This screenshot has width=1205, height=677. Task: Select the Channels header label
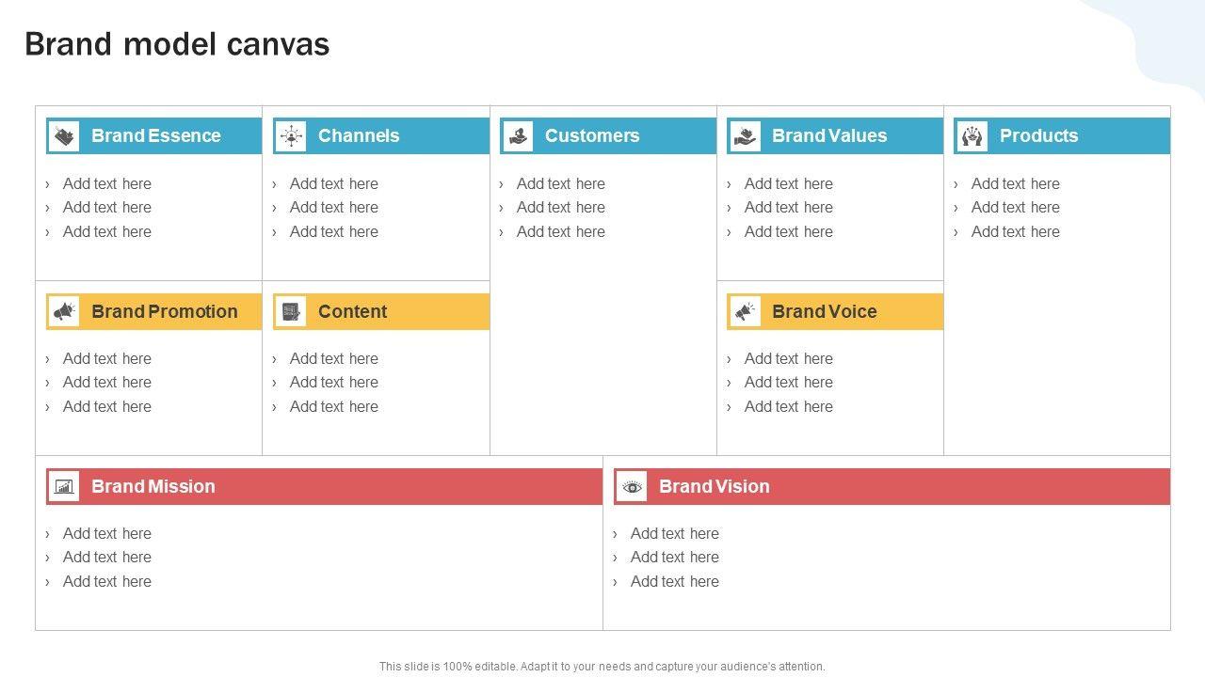359,135
